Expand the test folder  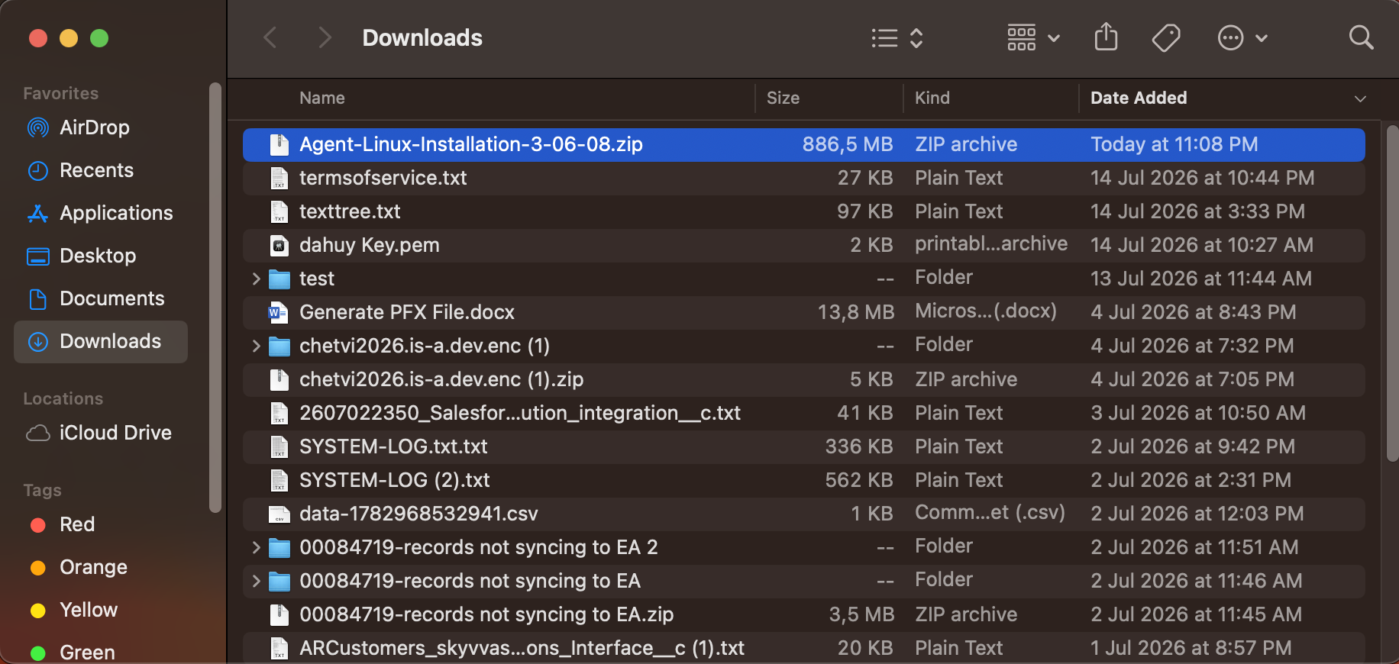tap(256, 279)
